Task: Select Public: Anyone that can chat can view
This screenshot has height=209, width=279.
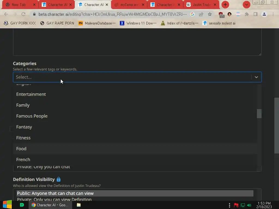Action: tap(135, 193)
